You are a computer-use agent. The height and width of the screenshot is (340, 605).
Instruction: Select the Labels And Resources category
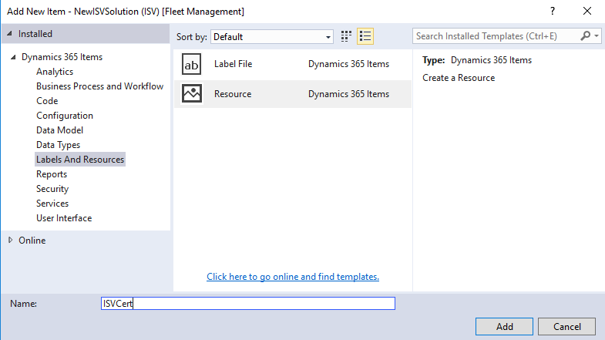(80, 160)
